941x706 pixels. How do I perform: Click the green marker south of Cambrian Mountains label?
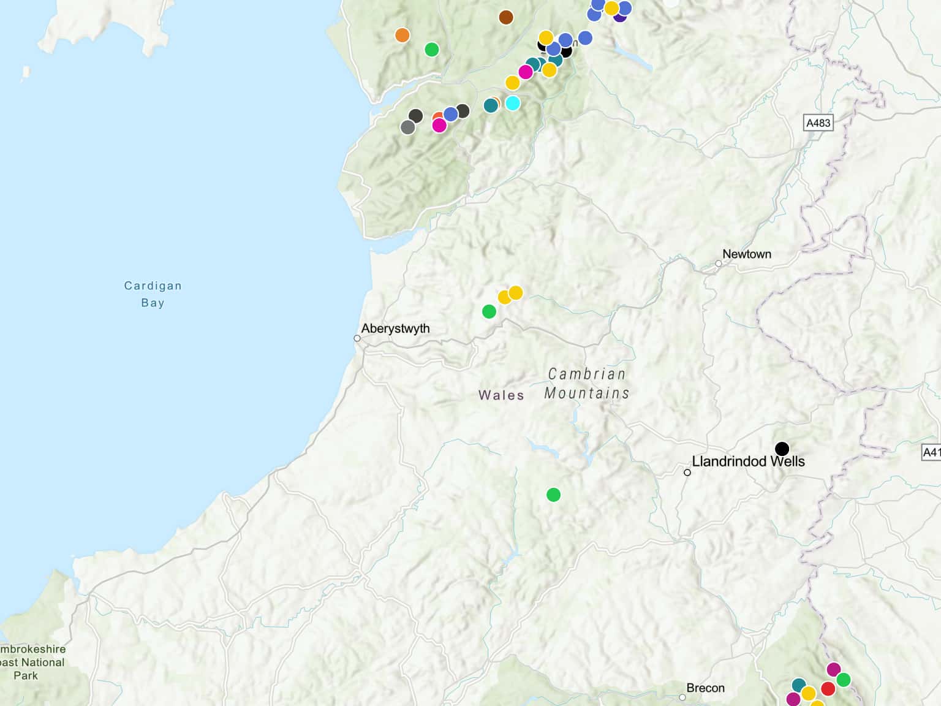tap(553, 495)
